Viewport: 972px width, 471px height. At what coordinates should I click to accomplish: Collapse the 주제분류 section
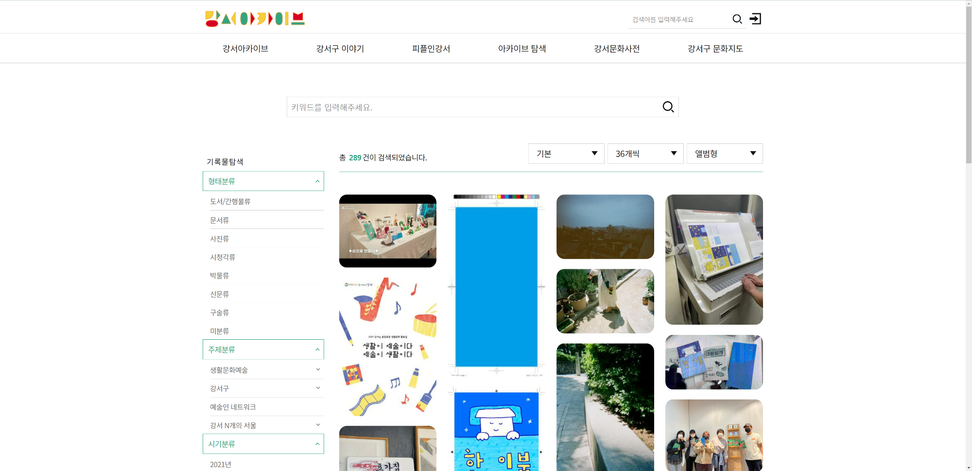[317, 349]
